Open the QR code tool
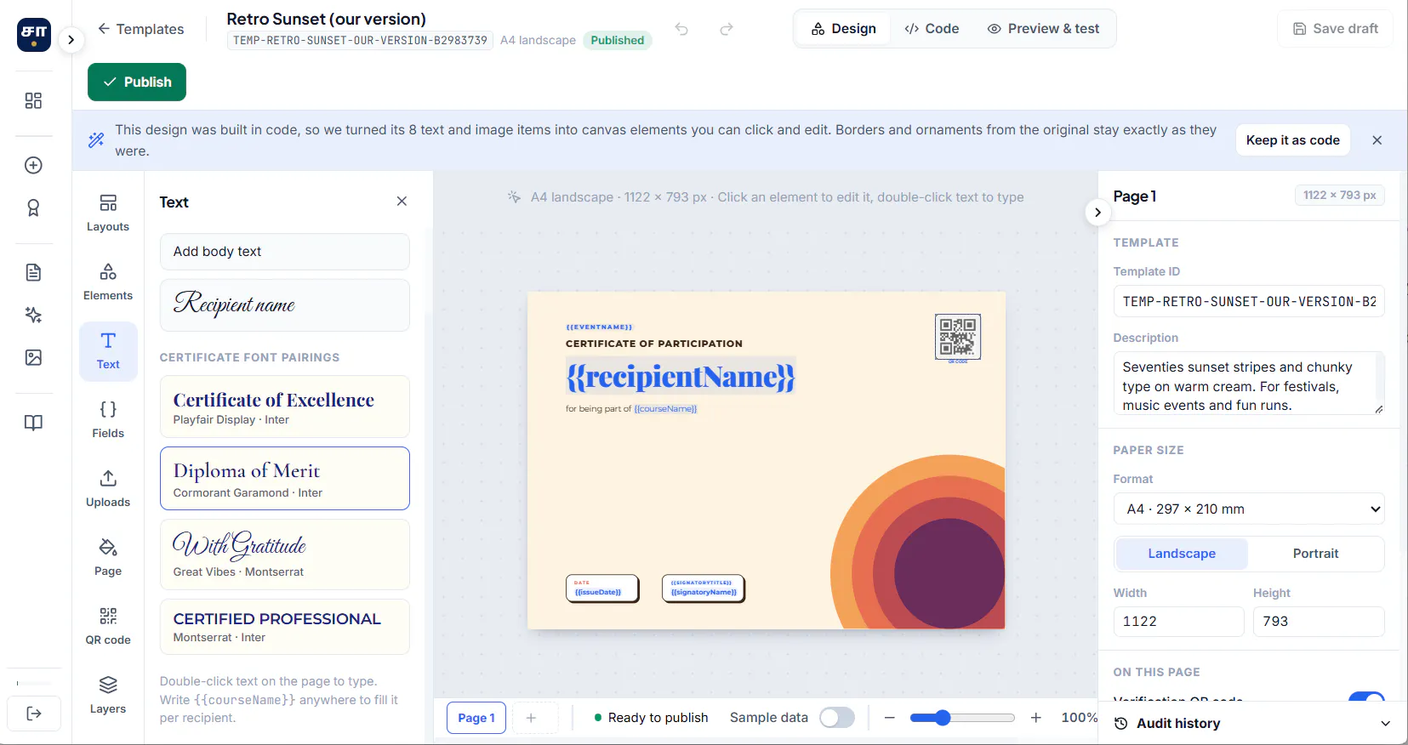This screenshot has height=745, width=1408. pos(108,626)
